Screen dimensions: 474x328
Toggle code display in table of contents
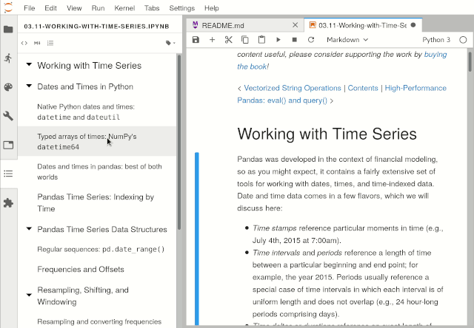pyautogui.click(x=24, y=43)
